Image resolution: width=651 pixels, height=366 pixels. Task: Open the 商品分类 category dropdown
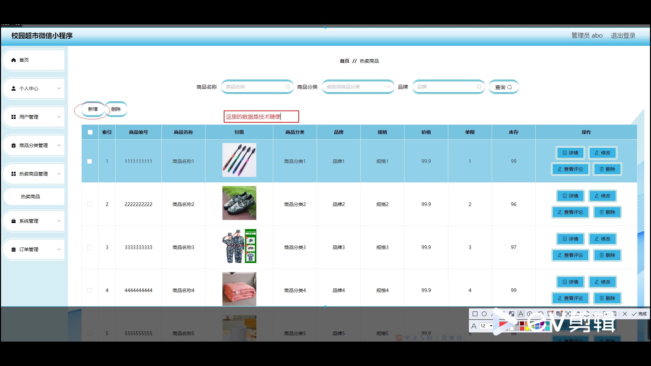358,87
